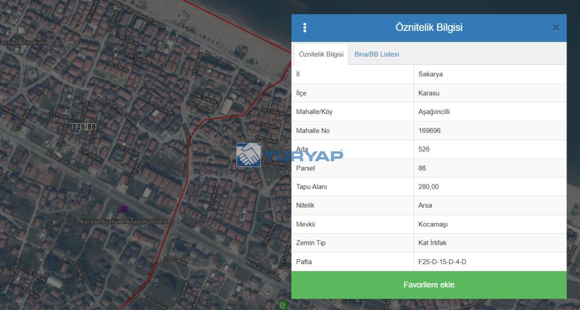The height and width of the screenshot is (310, 580).
Task: Click the Mahalle/Köy value Aşağıincilli
Action: pos(434,112)
